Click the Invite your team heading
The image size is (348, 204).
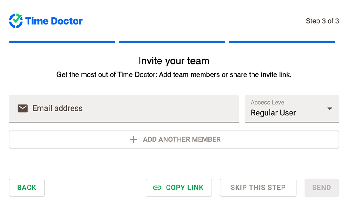174,61
